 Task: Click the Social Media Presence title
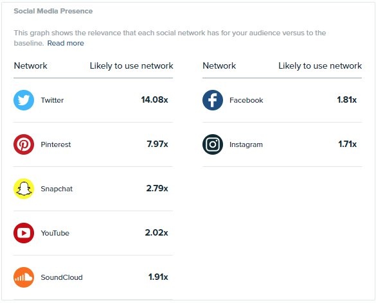click(53, 11)
